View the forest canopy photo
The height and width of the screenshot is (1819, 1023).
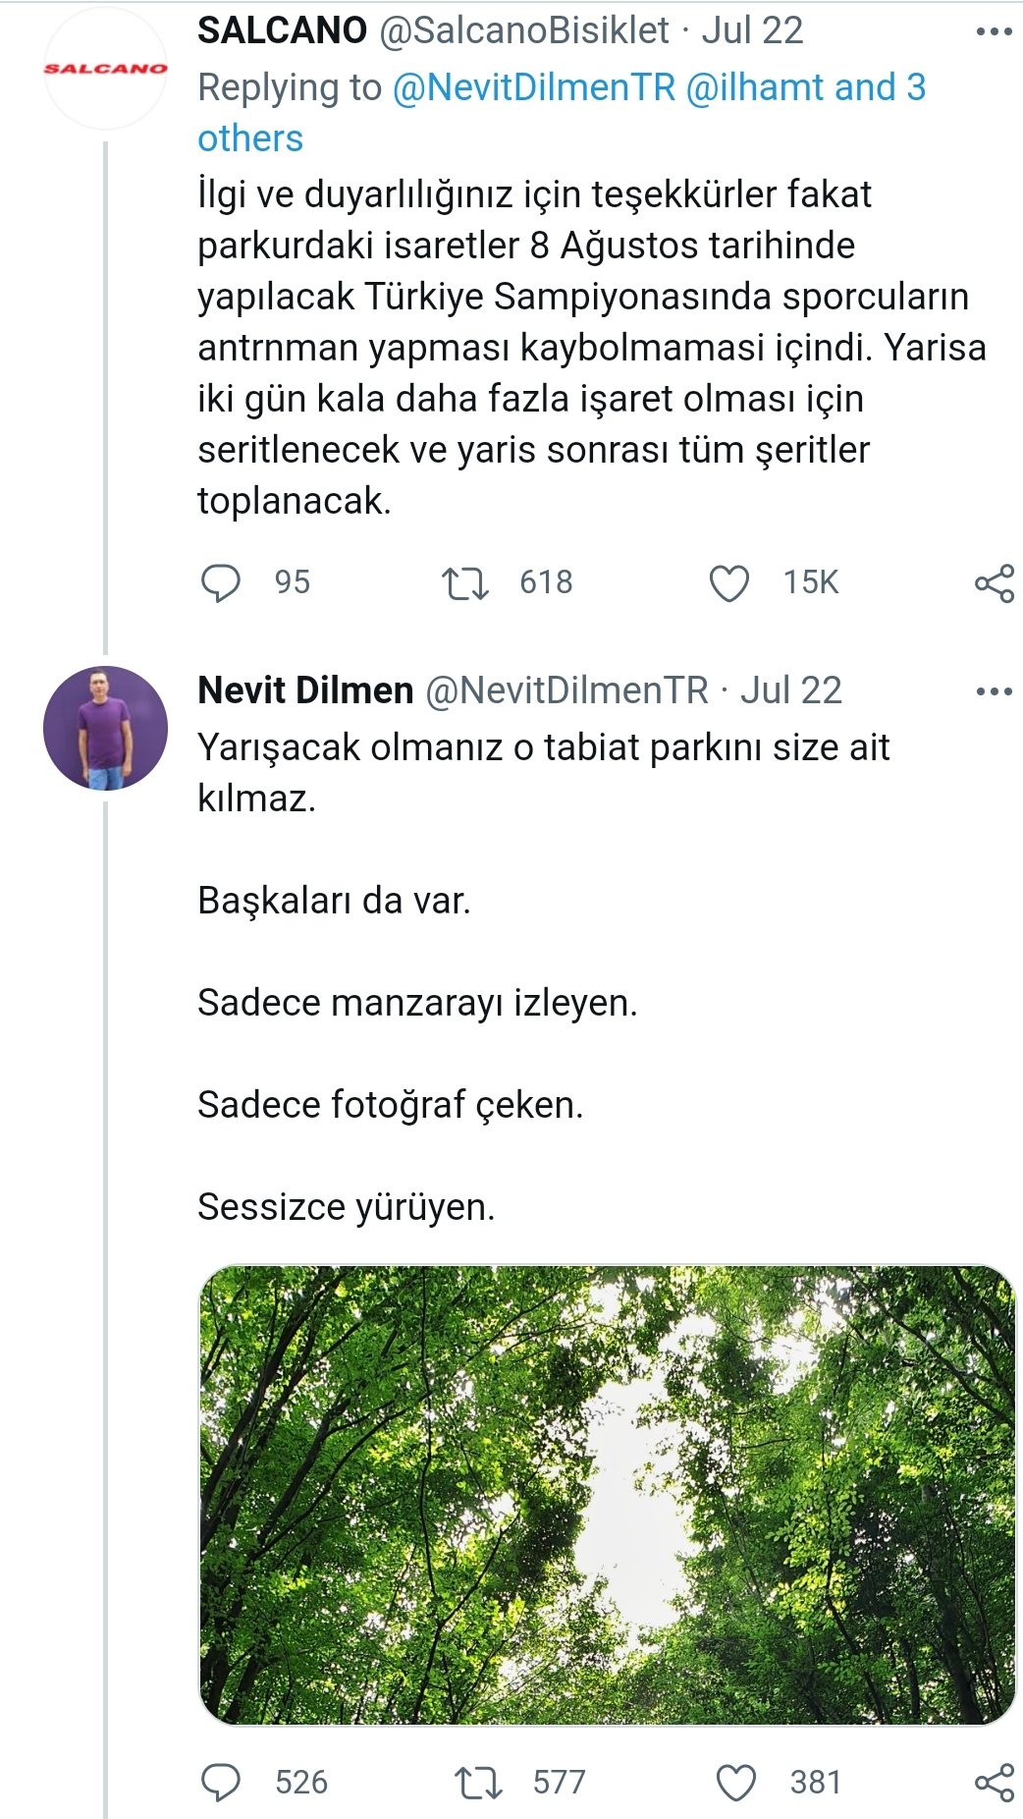(608, 1494)
